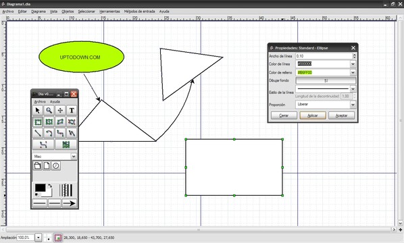Toggle snap-to-grid in status bar
The image size is (404, 243).
(x=58, y=238)
